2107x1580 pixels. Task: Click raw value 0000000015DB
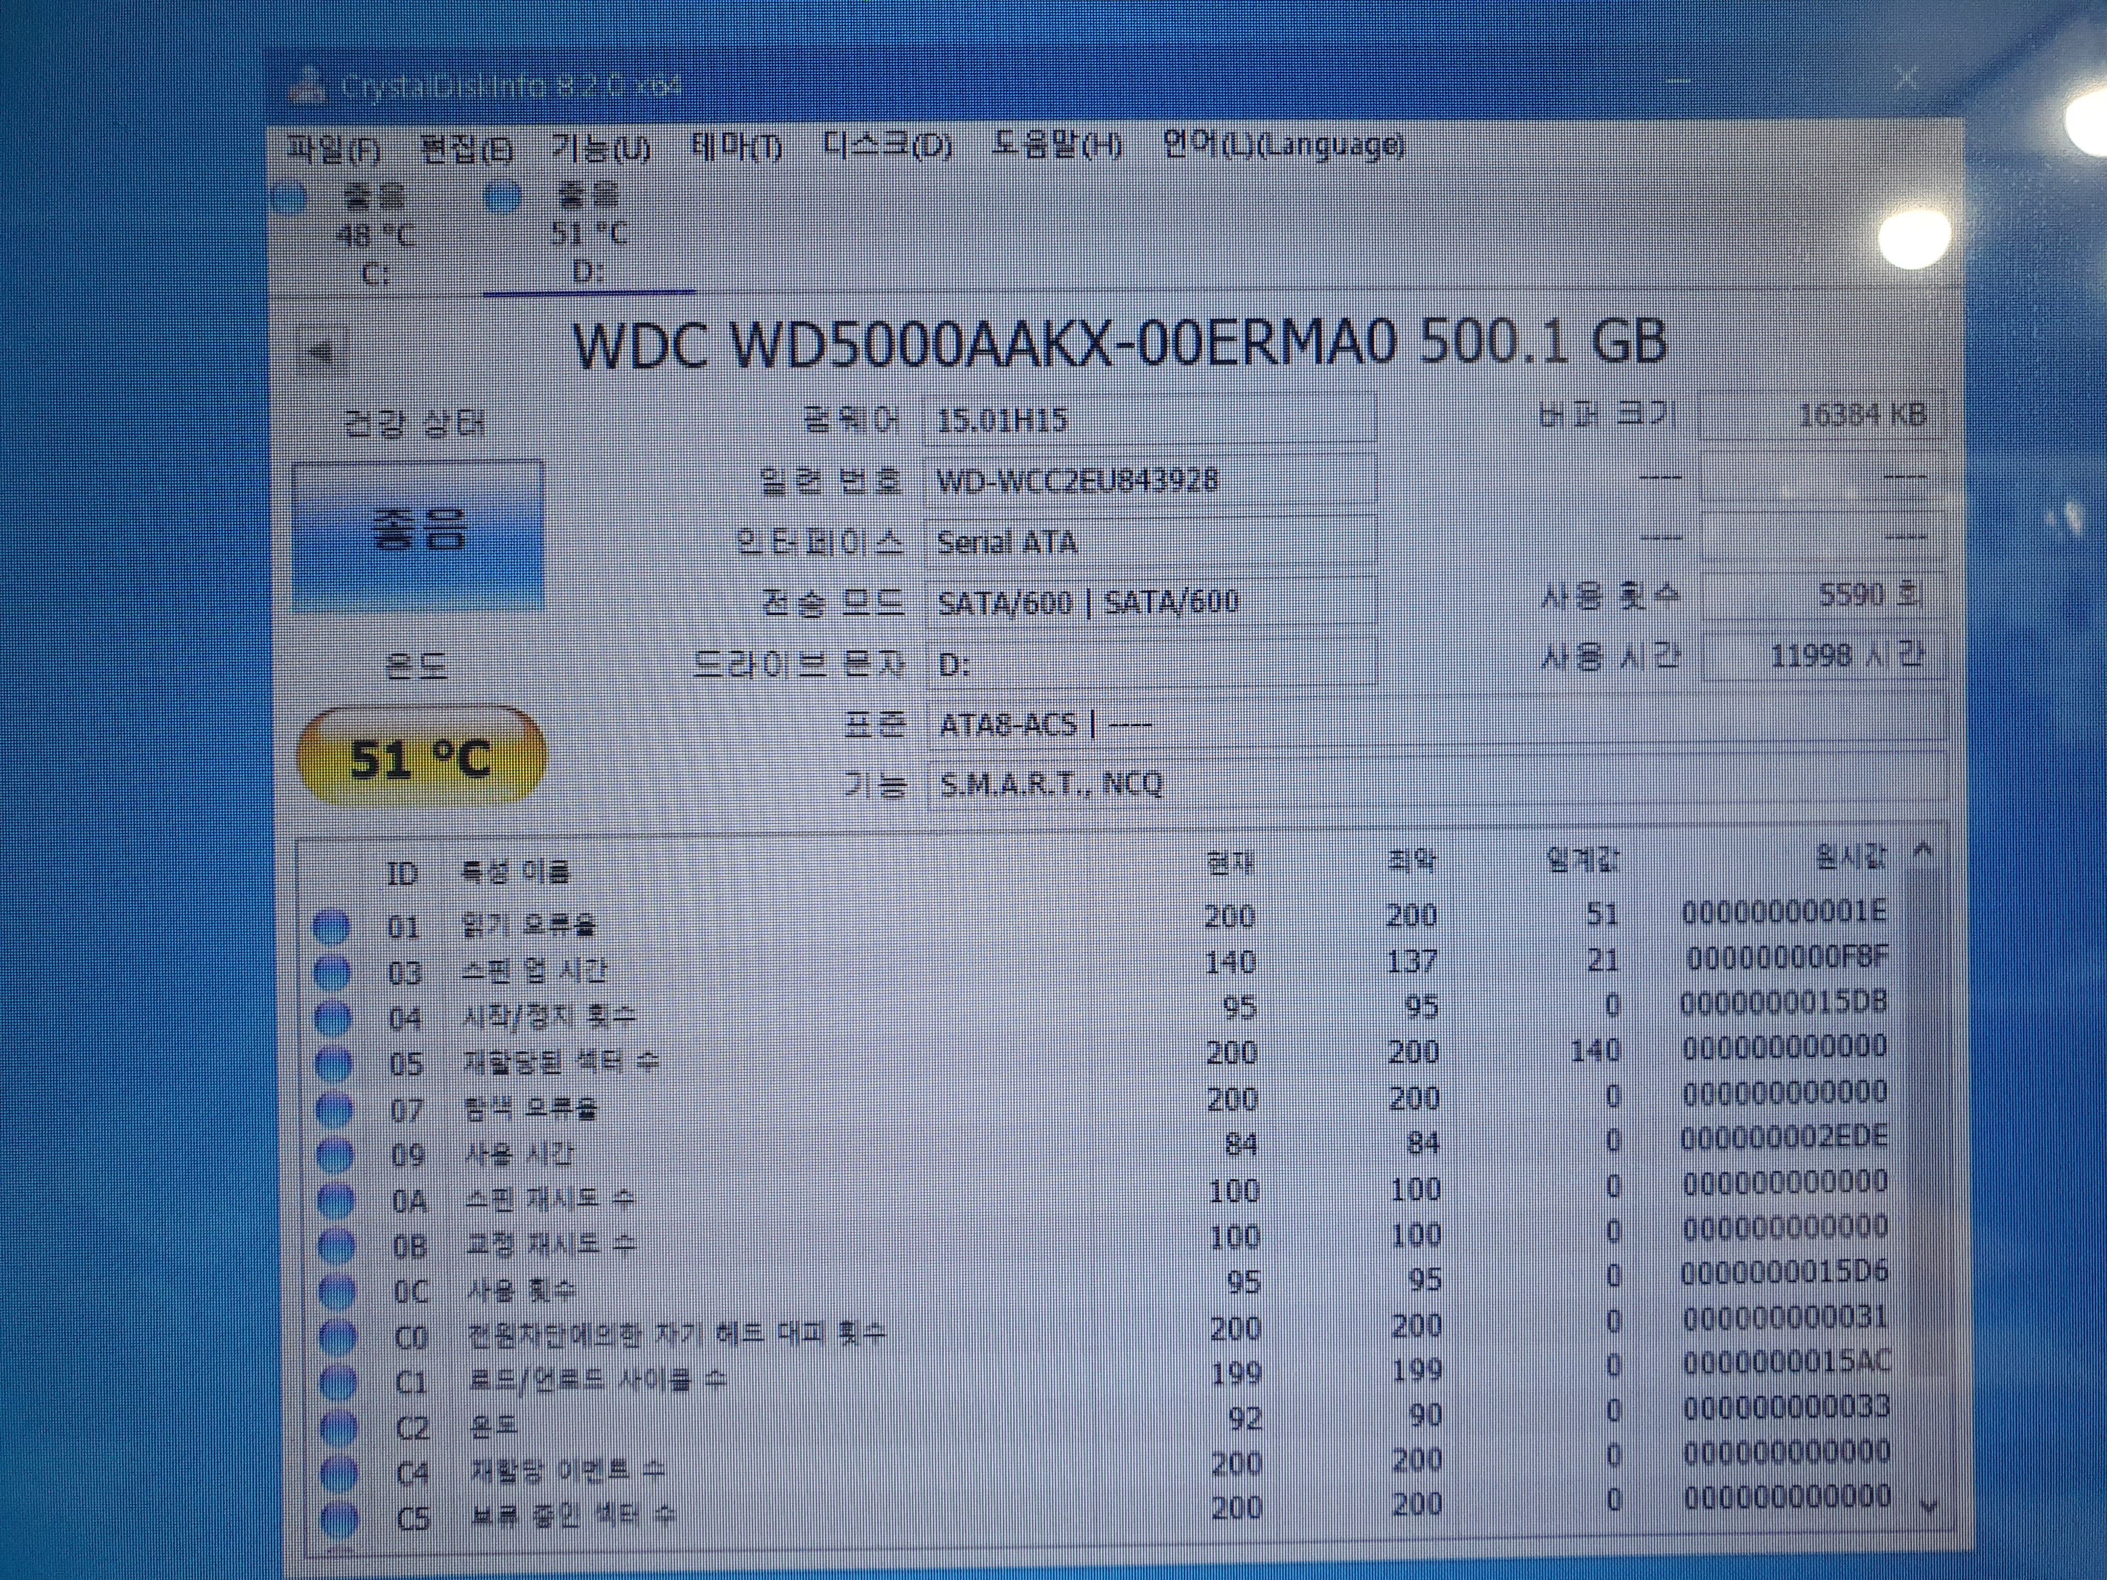[x=1784, y=1002]
